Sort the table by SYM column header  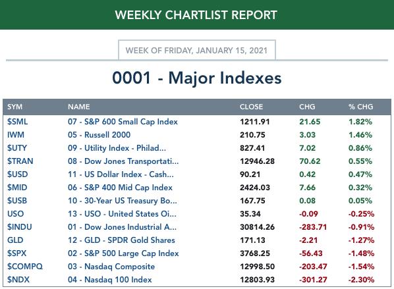pyautogui.click(x=14, y=107)
